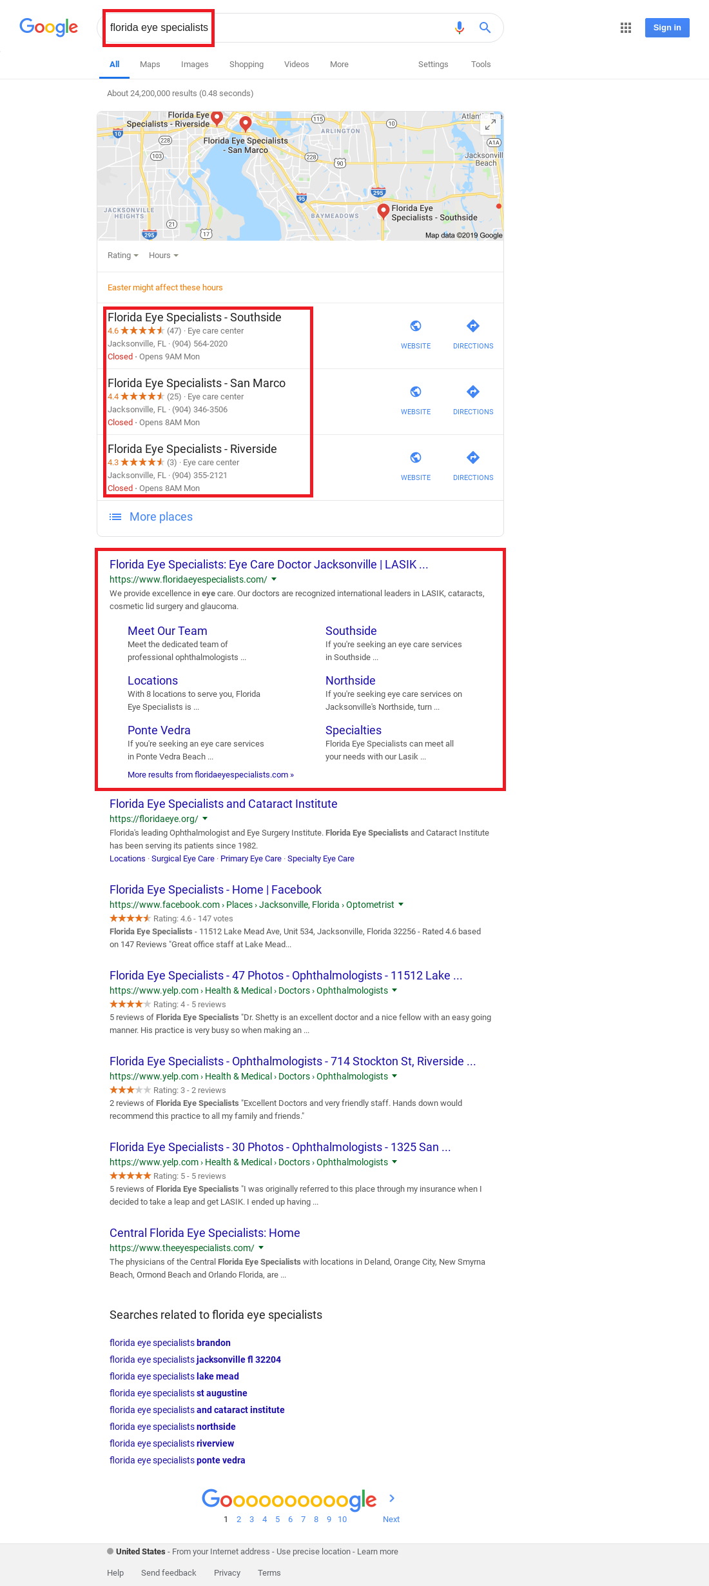Open the More places link

click(160, 517)
